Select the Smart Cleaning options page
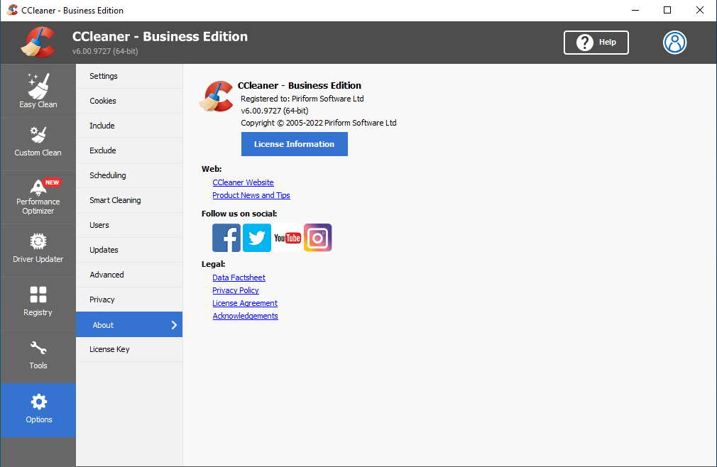 (129, 200)
